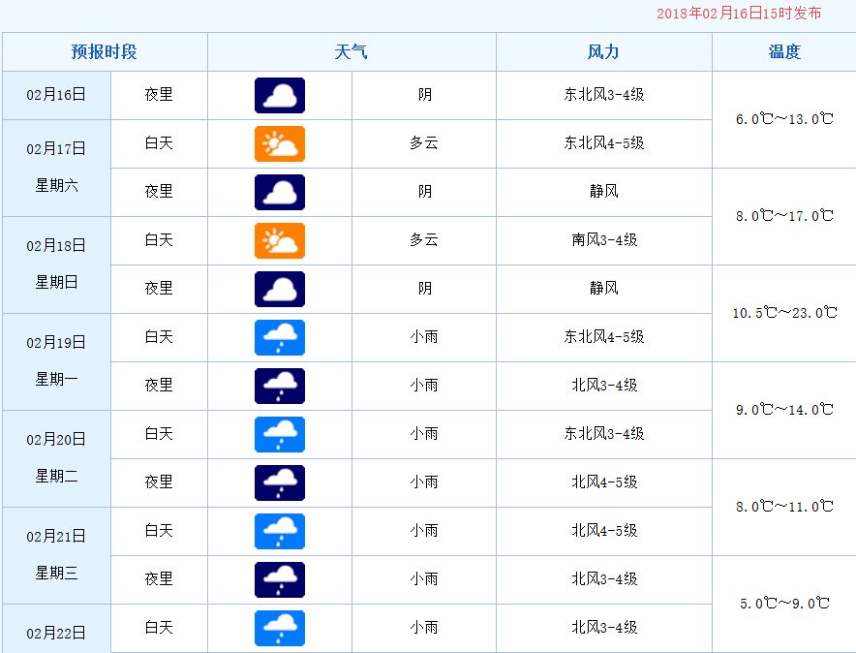This screenshot has width=856, height=653.
Task: Select the 星期二 weekday label
Action: click(56, 476)
